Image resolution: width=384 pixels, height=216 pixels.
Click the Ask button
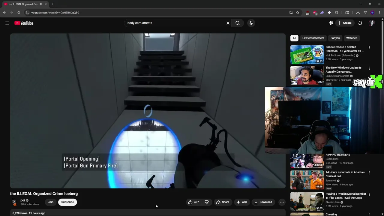[x=241, y=202]
